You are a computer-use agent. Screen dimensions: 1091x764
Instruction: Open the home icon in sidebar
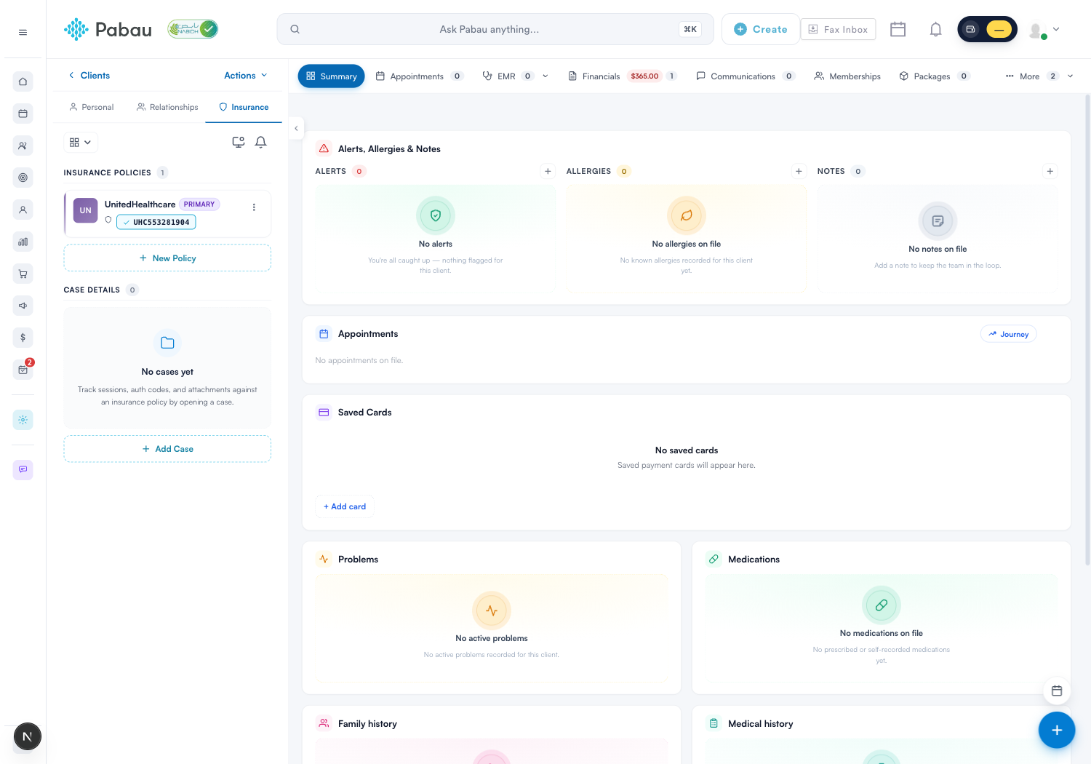(x=23, y=81)
